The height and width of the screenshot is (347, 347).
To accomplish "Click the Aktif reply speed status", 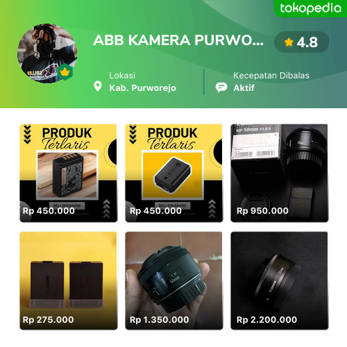I will click(x=244, y=88).
